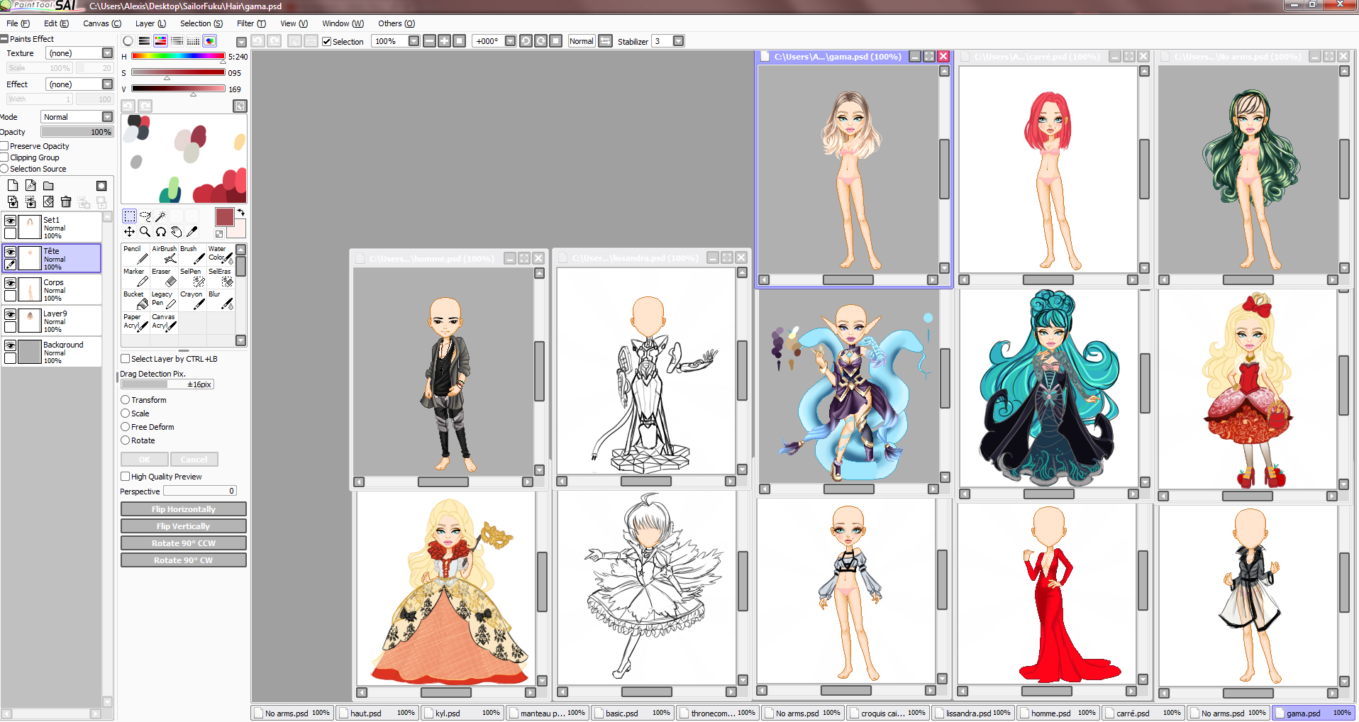The width and height of the screenshot is (1359, 722).
Task: Click the Flip Horizontally button
Action: click(x=184, y=509)
